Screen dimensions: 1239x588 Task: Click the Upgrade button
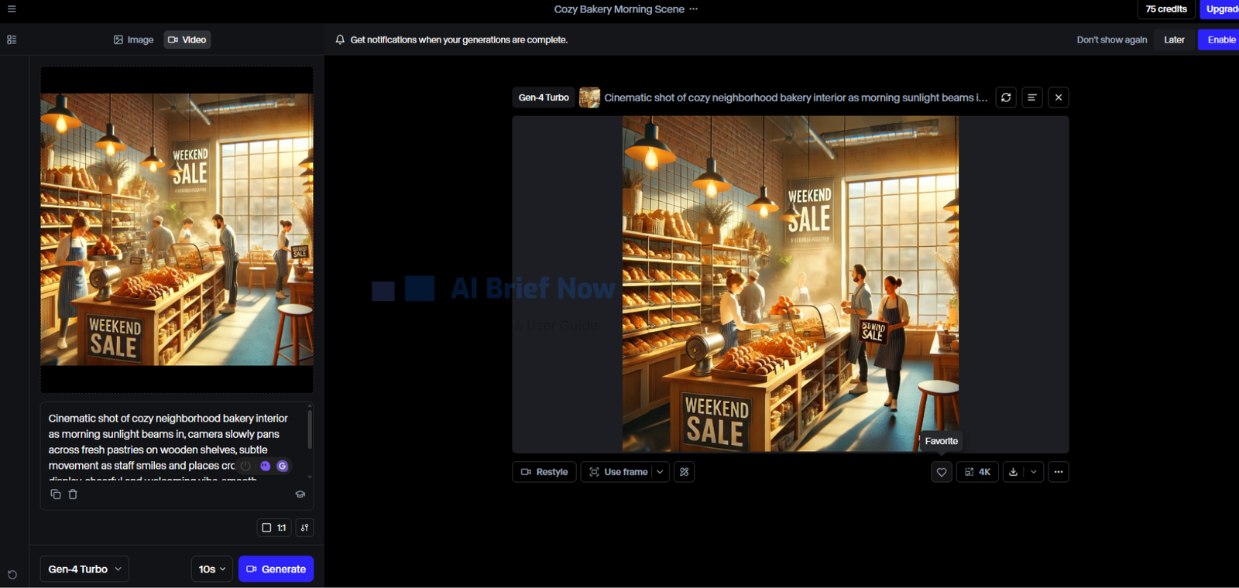[x=1220, y=9]
